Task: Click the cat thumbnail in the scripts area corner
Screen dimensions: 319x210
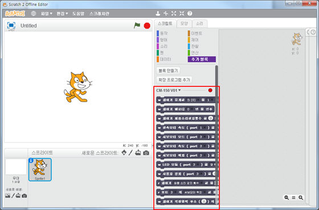Action: [296, 39]
